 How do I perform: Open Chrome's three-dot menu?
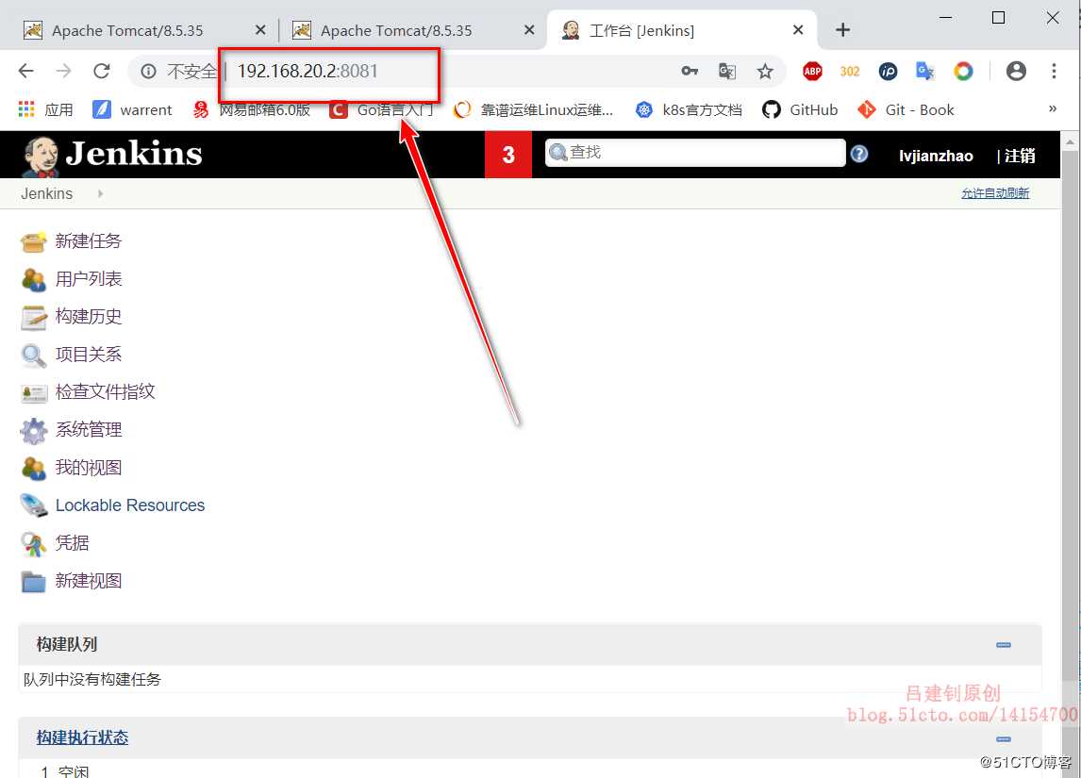[1054, 71]
